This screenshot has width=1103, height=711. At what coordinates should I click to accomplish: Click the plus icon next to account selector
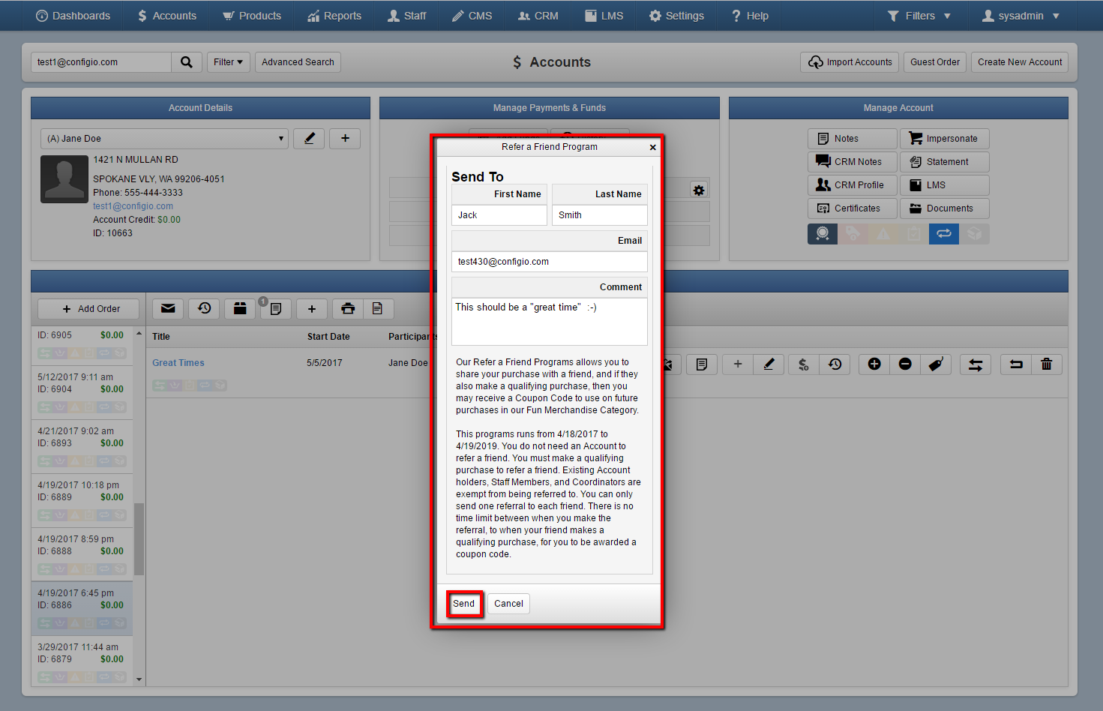[x=345, y=139]
